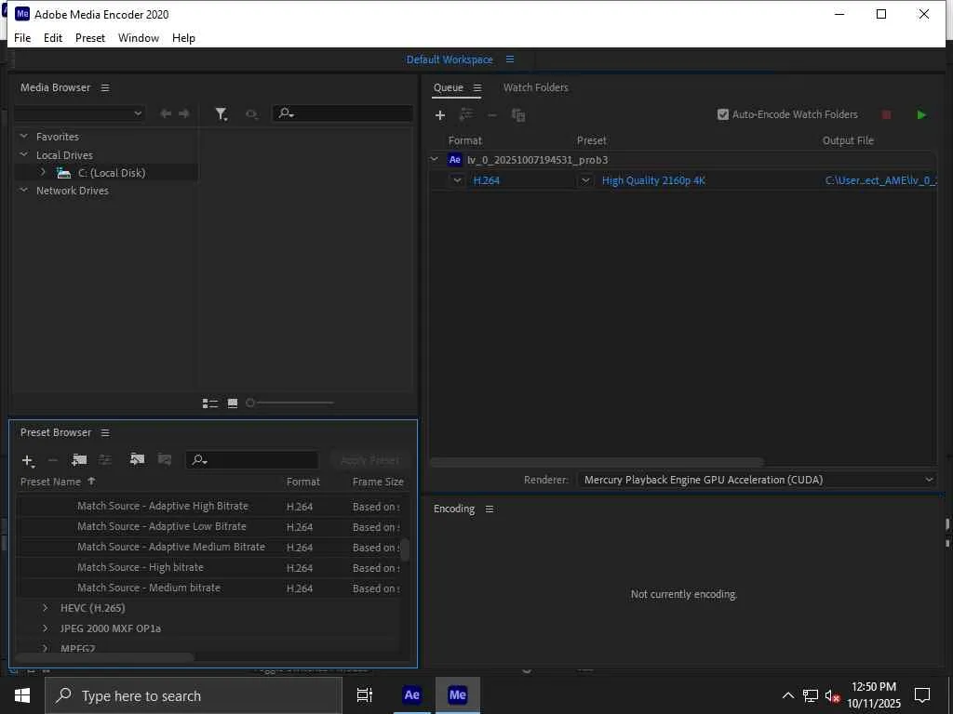Click the H.264 format link in the queue
The image size is (953, 714).
(486, 180)
